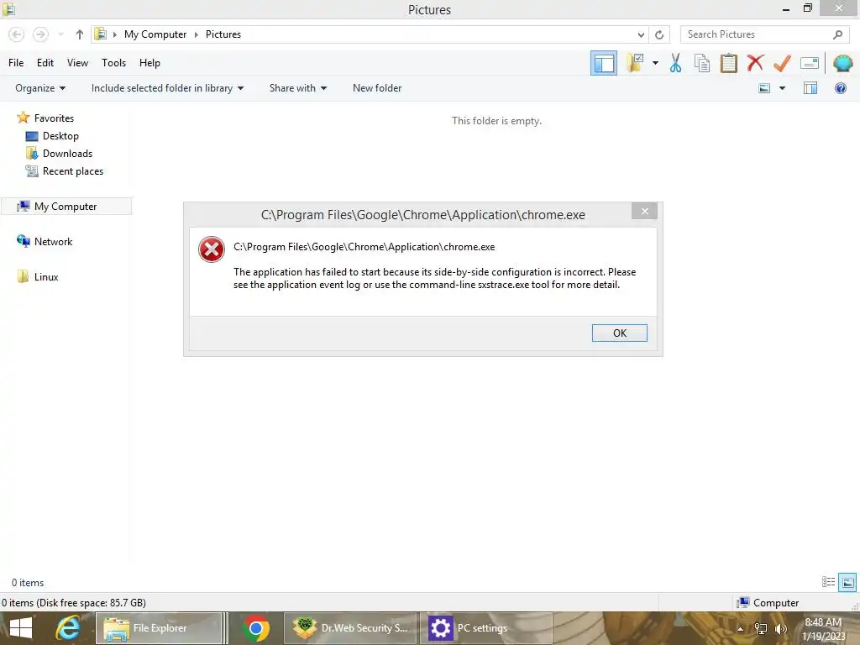Show hidden tray icons arrow
The image size is (860, 645).
click(741, 628)
